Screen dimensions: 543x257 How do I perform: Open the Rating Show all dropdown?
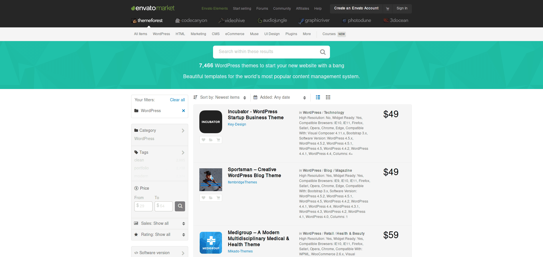(160, 234)
